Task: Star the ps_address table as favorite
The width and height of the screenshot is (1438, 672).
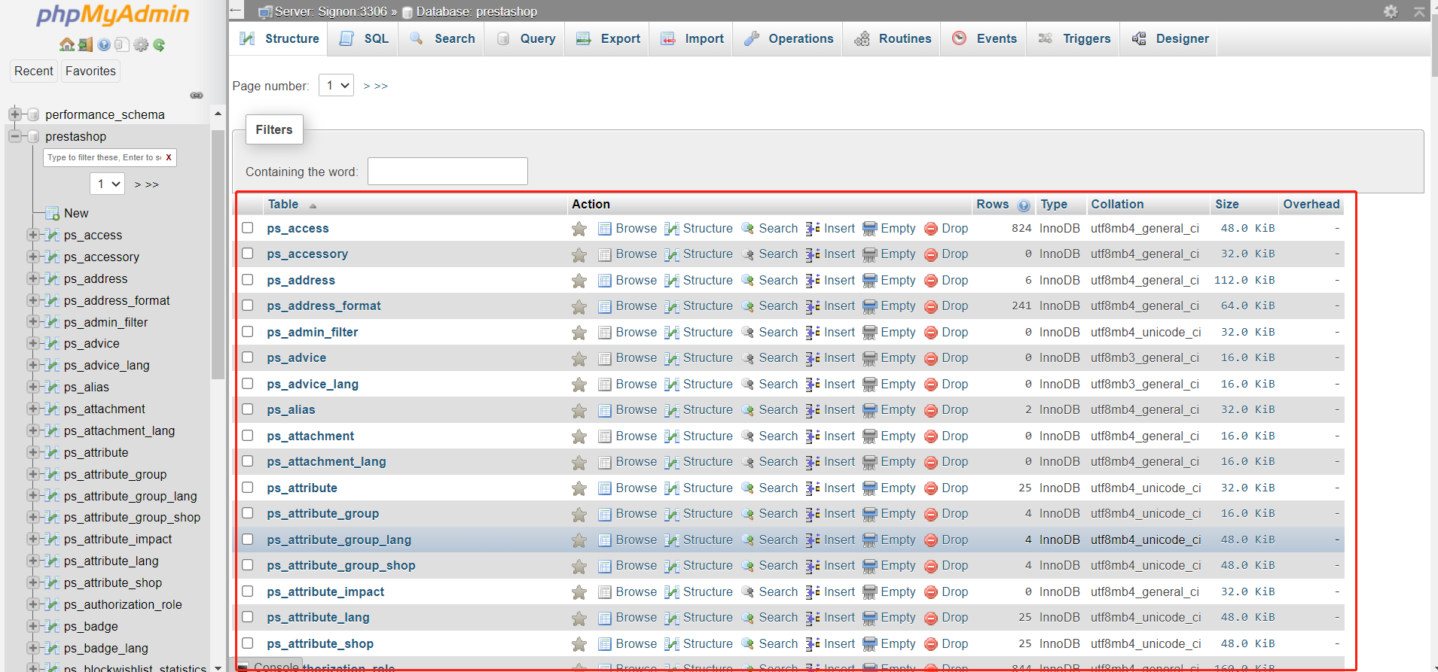Action: 579,281
